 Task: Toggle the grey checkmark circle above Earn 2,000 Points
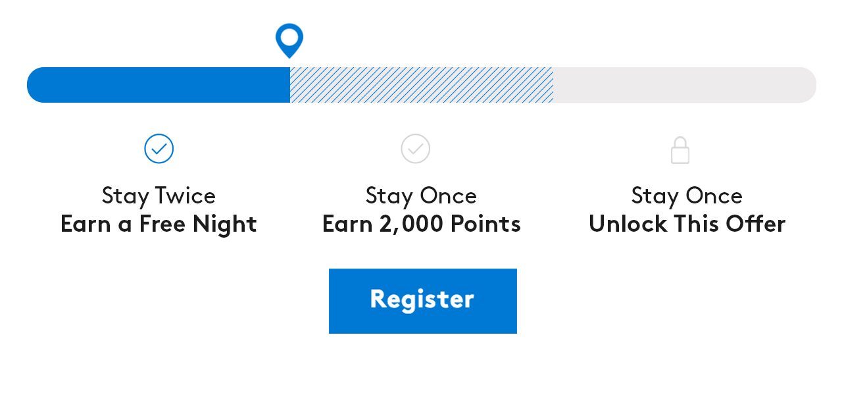point(415,149)
